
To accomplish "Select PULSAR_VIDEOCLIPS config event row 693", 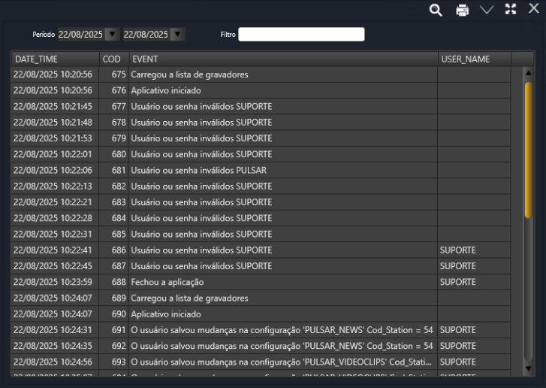I will click(261, 362).
